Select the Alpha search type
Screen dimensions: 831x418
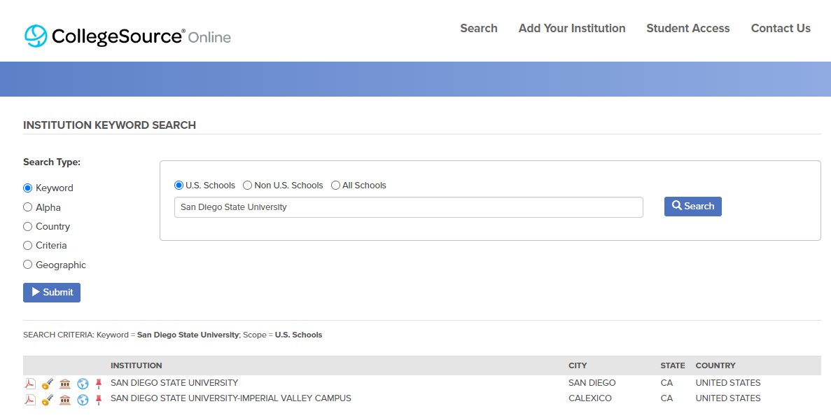click(27, 207)
